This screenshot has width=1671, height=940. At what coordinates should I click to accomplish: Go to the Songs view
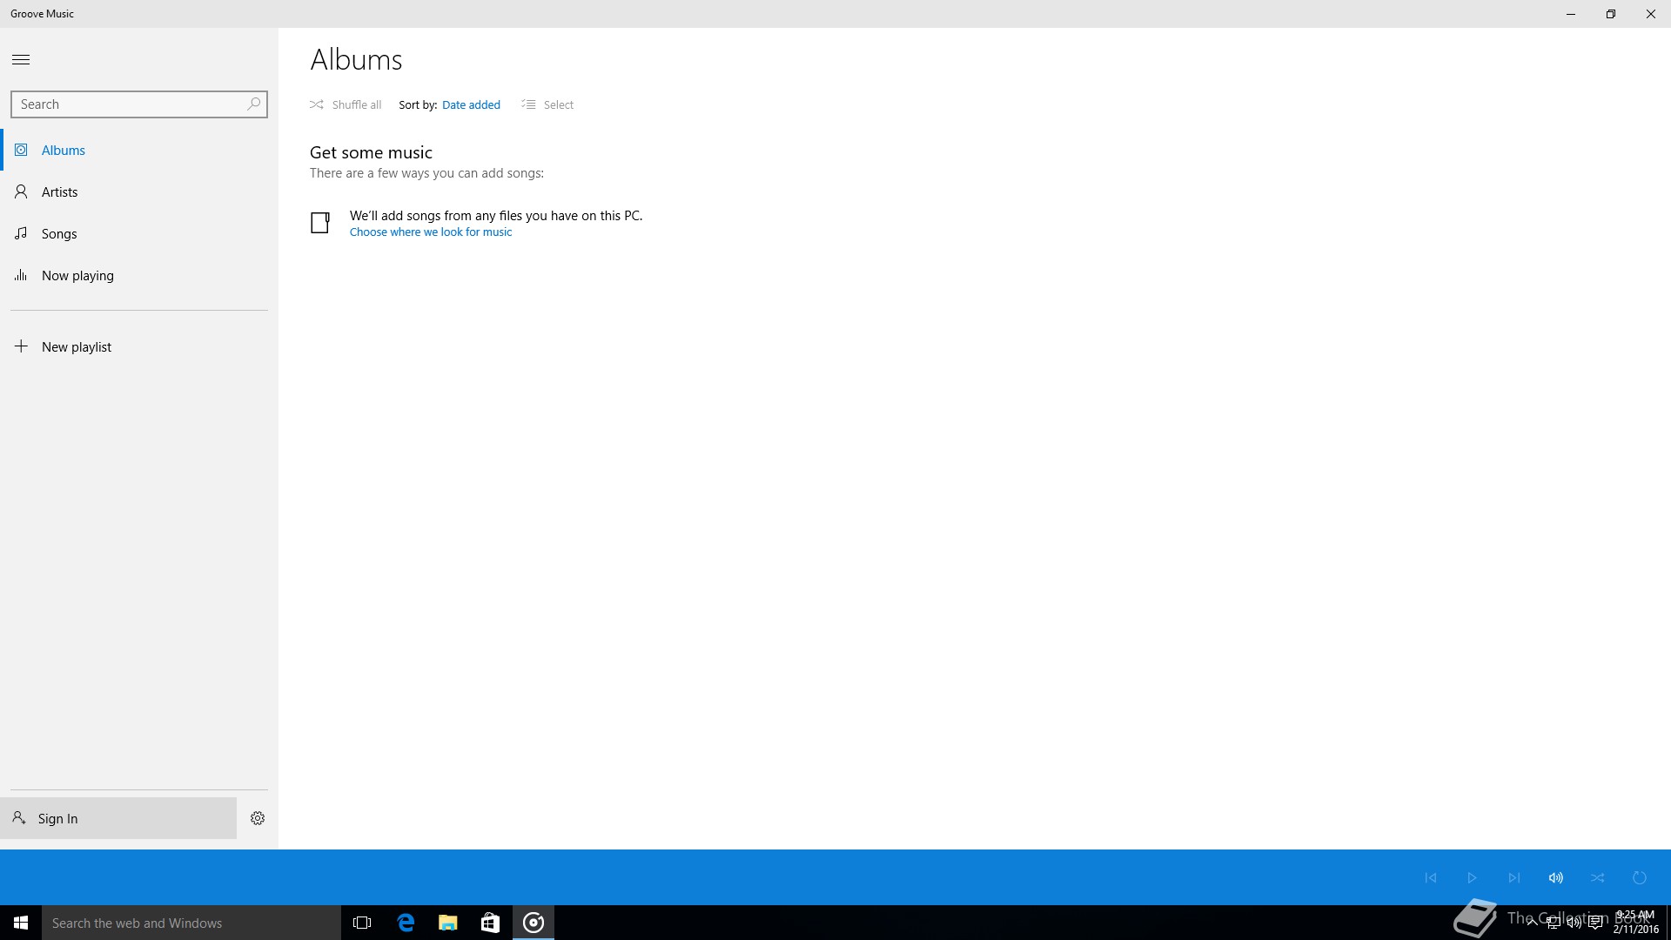[x=139, y=233]
